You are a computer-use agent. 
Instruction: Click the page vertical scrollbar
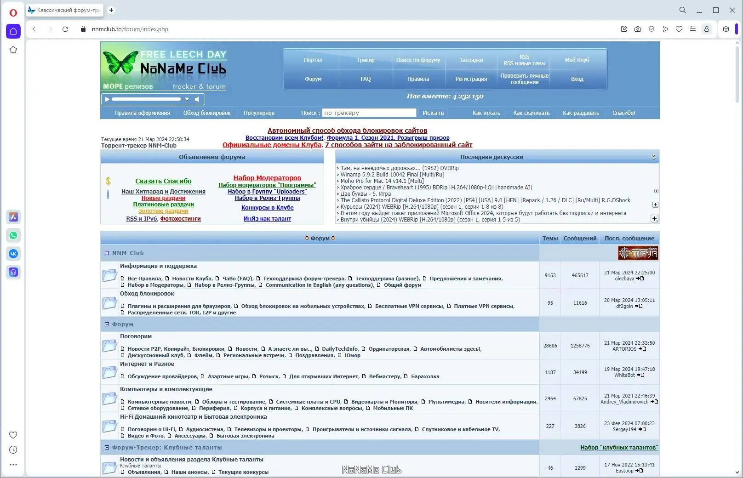737,74
